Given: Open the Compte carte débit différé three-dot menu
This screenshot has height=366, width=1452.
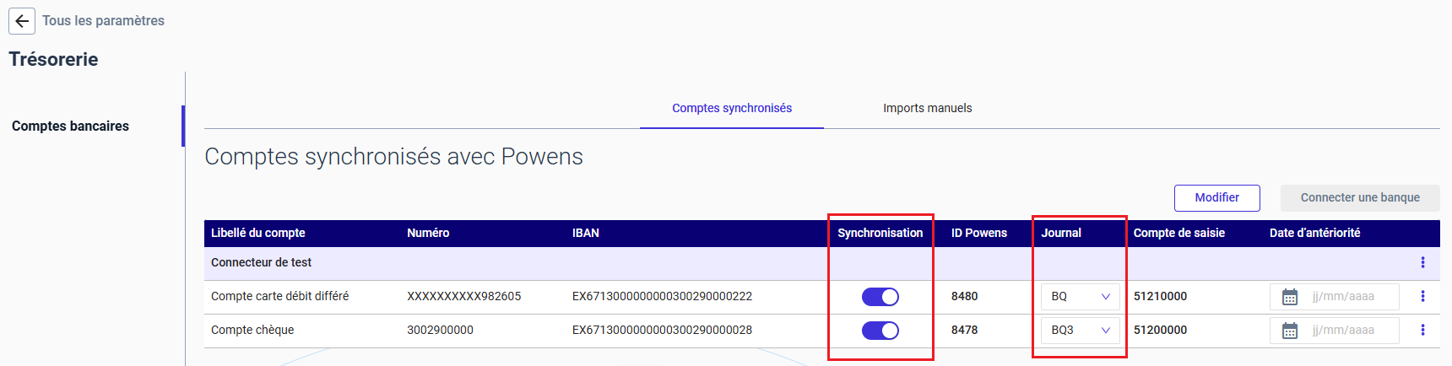Looking at the screenshot, I should [1422, 296].
